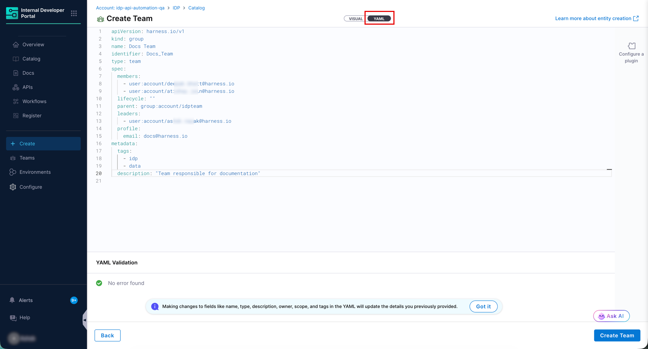The image size is (648, 349).
Task: Click the 'No error found' validation message
Action: [126, 283]
